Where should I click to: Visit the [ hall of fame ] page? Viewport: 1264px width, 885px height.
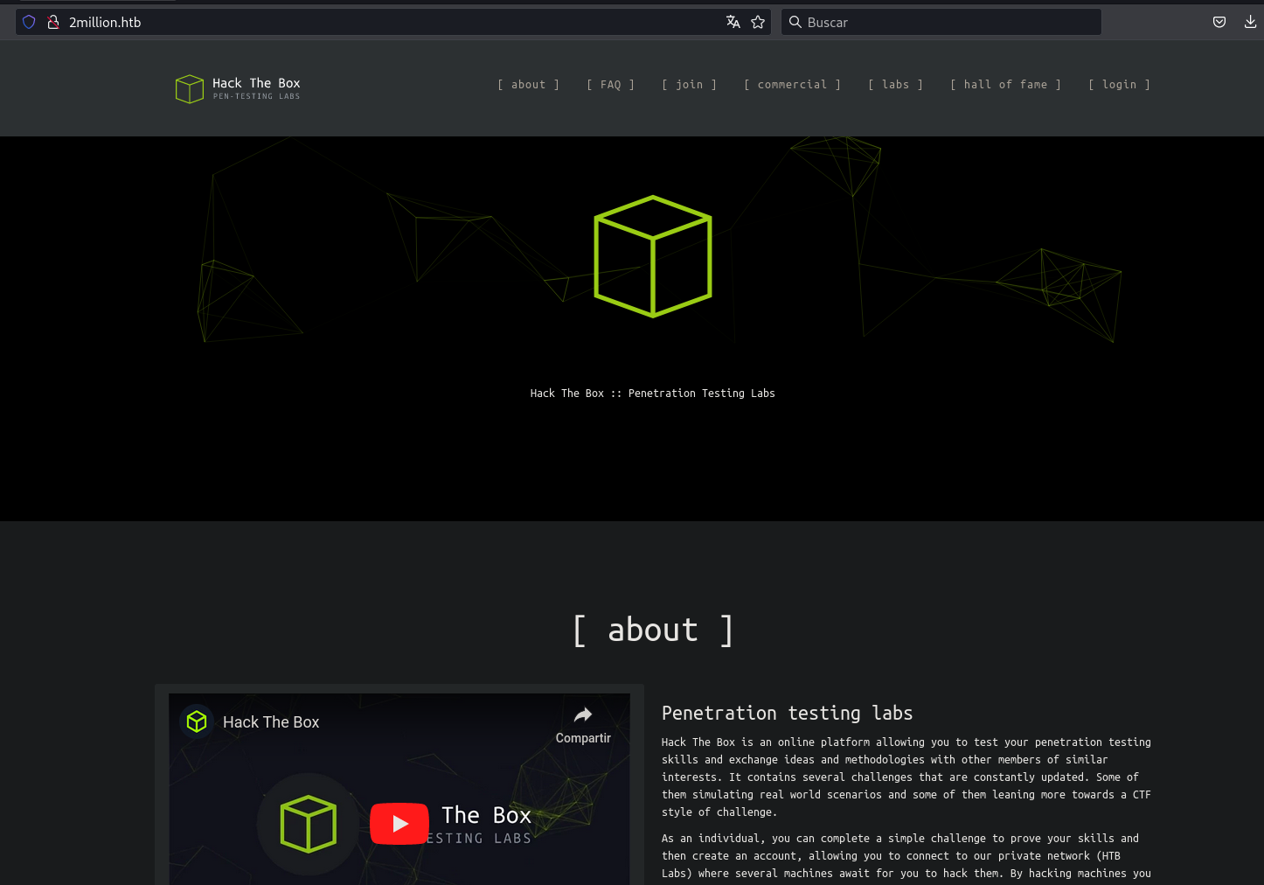1005,85
